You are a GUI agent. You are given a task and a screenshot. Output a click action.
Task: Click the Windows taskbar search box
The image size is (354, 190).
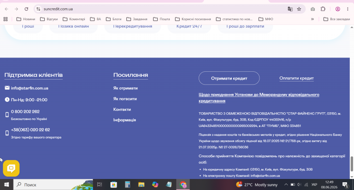click(x=53, y=184)
